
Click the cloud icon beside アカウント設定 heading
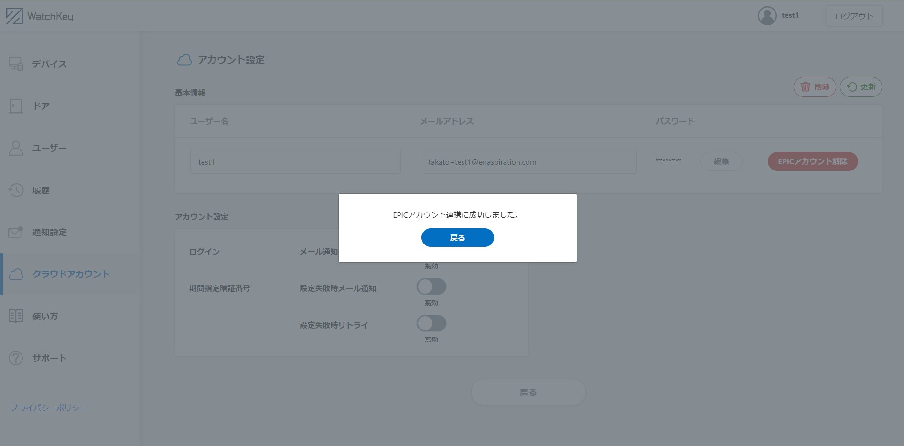184,60
